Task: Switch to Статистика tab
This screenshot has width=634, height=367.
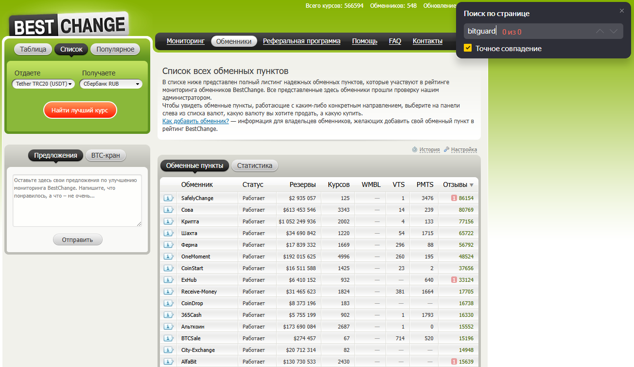Action: click(255, 165)
